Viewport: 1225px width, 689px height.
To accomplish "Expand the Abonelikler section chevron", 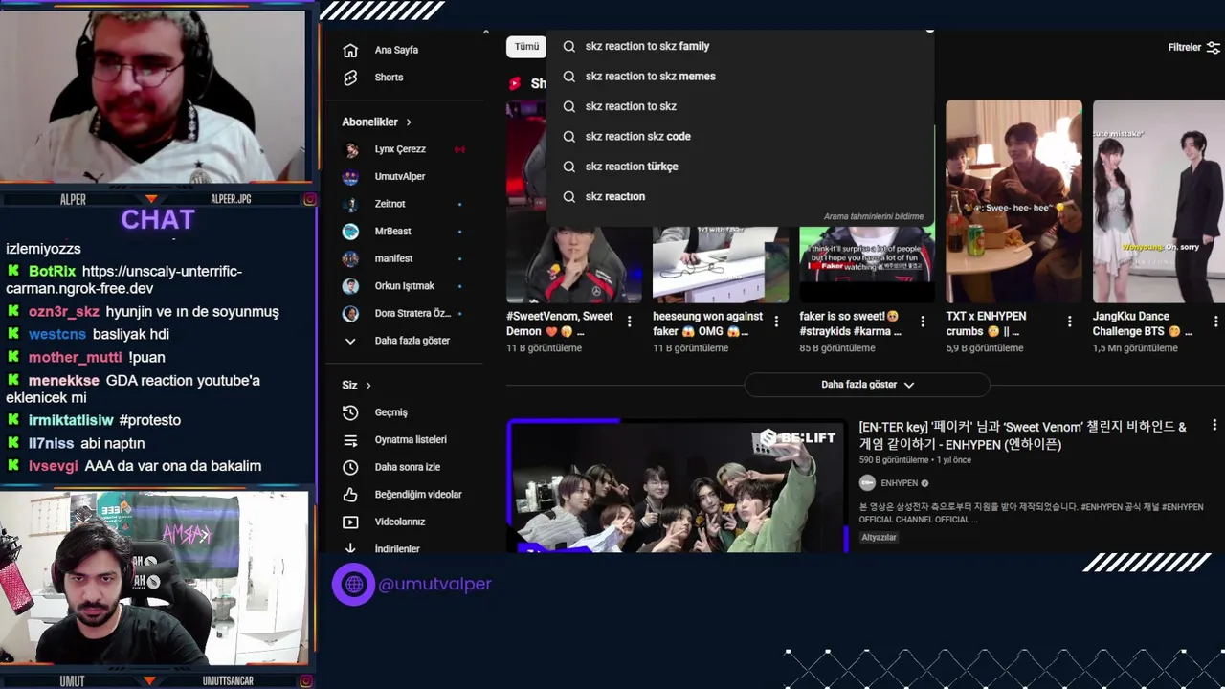I will pyautogui.click(x=409, y=122).
